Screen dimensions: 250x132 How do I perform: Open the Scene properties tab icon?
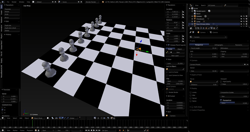(201, 28)
